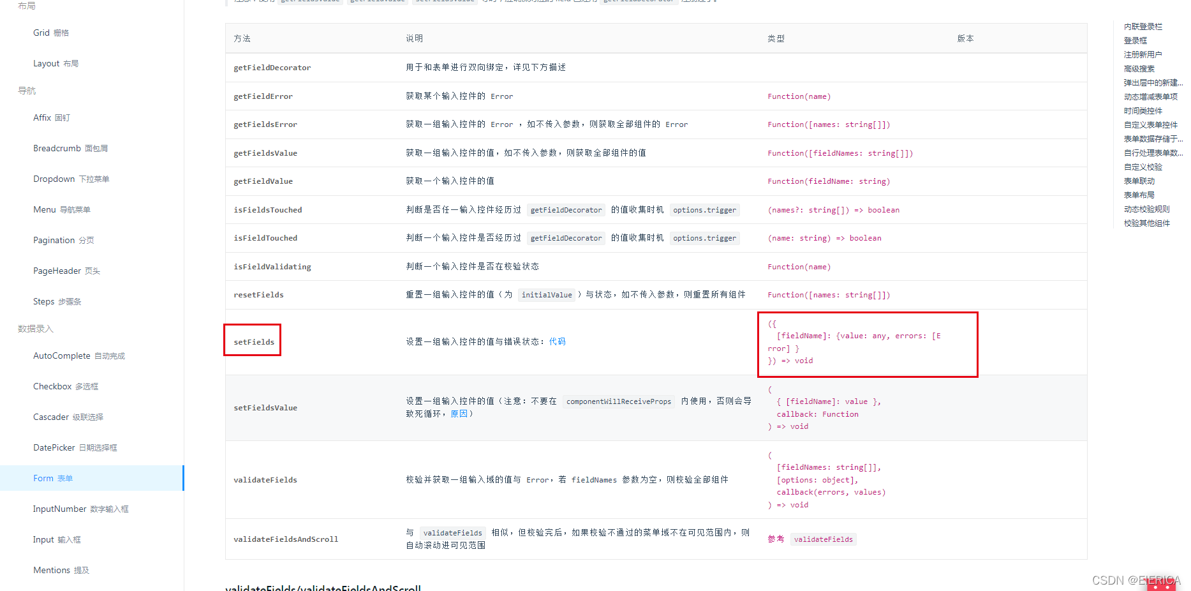Jump to 动态增减表单项 anchor
This screenshot has width=1191, height=591.
pyautogui.click(x=1151, y=96)
